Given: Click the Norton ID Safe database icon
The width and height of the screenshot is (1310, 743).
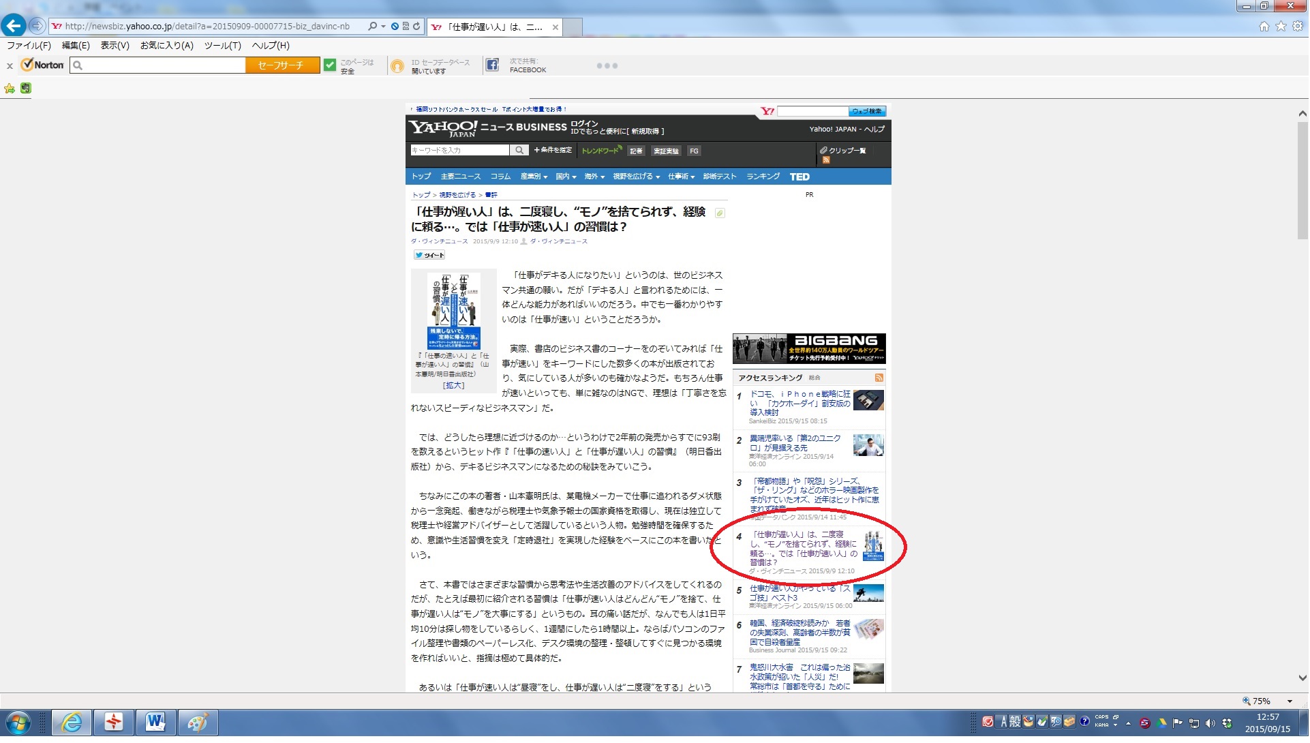Looking at the screenshot, I should point(397,66).
